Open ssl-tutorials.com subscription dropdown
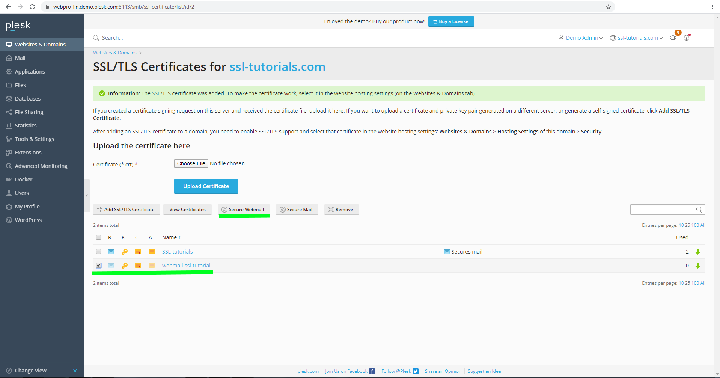This screenshot has height=378, width=720. 636,38
